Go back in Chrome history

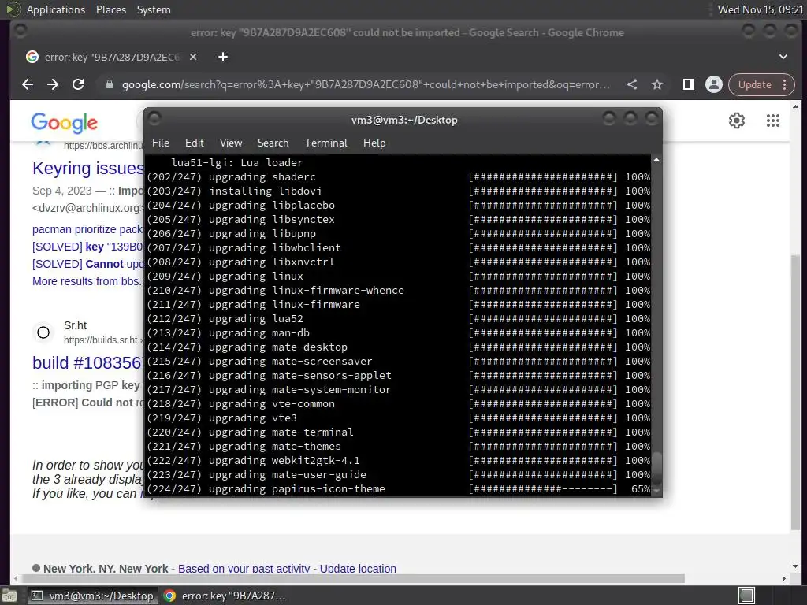pos(28,84)
